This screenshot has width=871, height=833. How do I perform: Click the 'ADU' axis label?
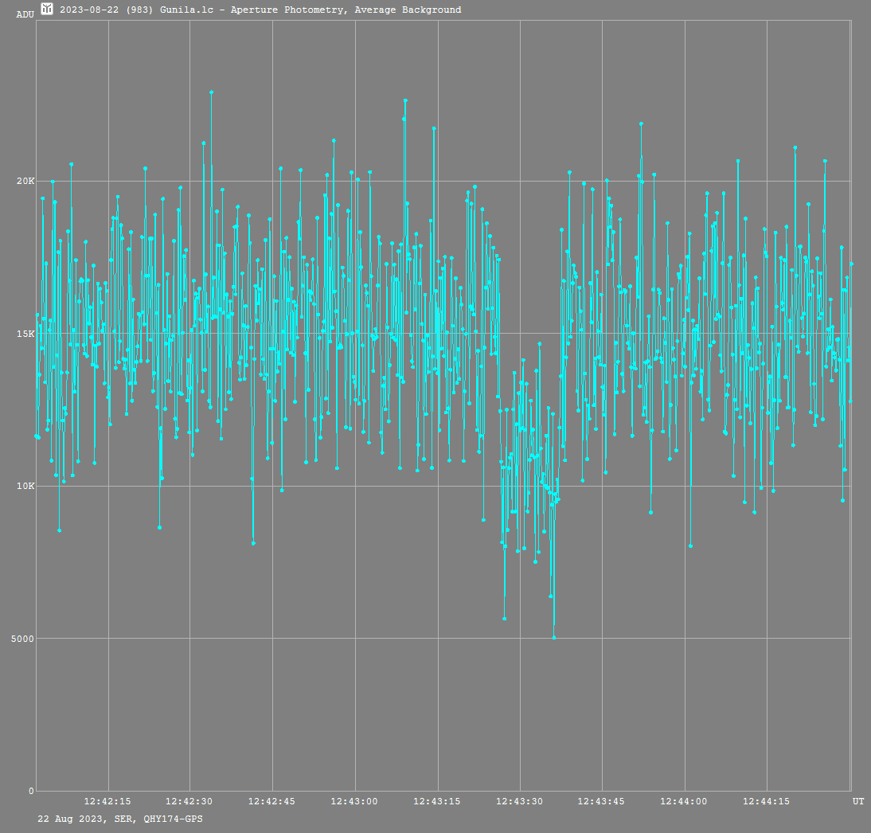pyautogui.click(x=25, y=14)
